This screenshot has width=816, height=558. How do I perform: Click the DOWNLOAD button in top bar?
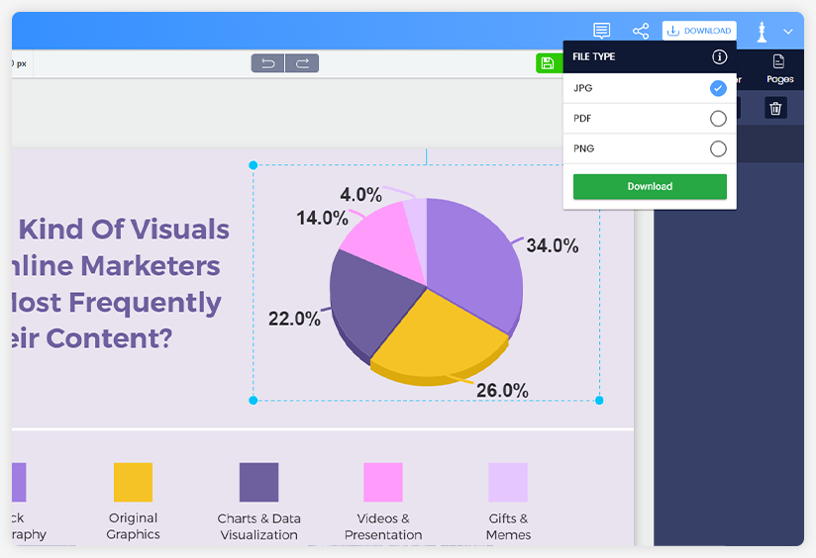699,31
